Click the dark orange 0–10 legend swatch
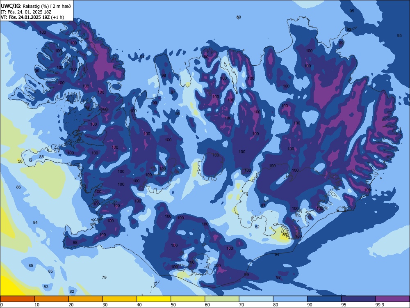The image size is (410, 308). pos(18,299)
